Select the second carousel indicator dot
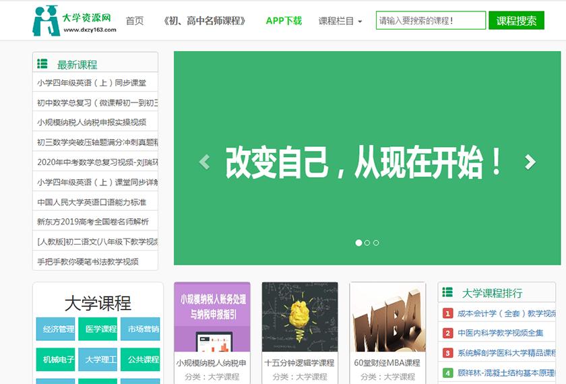This screenshot has width=566, height=384. (367, 243)
